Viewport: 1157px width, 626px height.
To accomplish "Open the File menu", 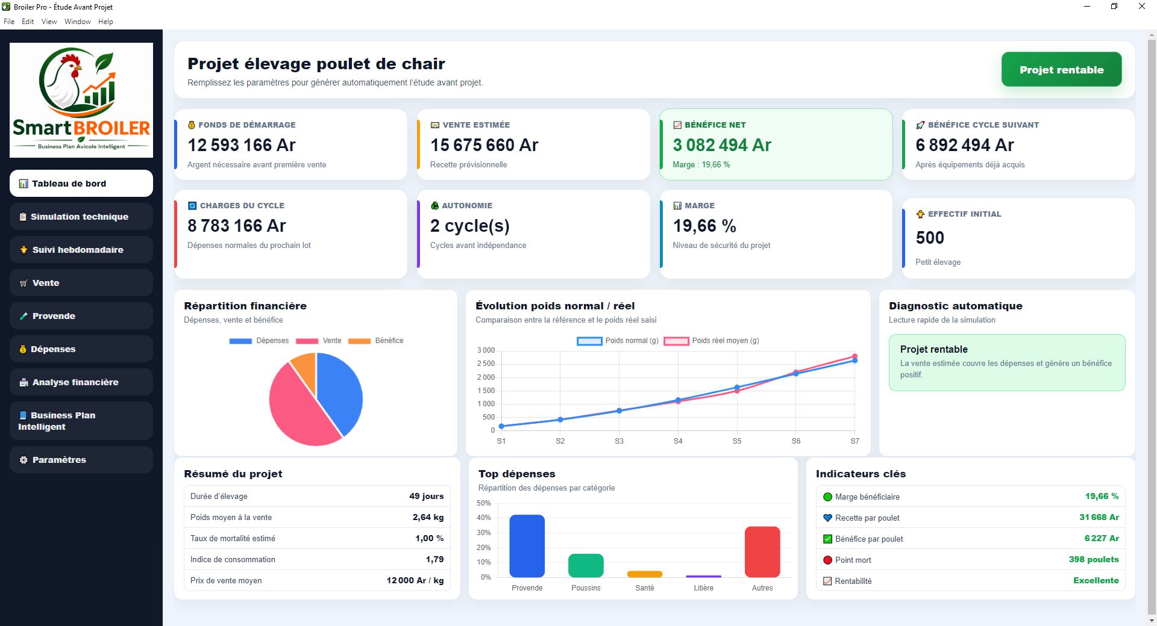I will [9, 22].
